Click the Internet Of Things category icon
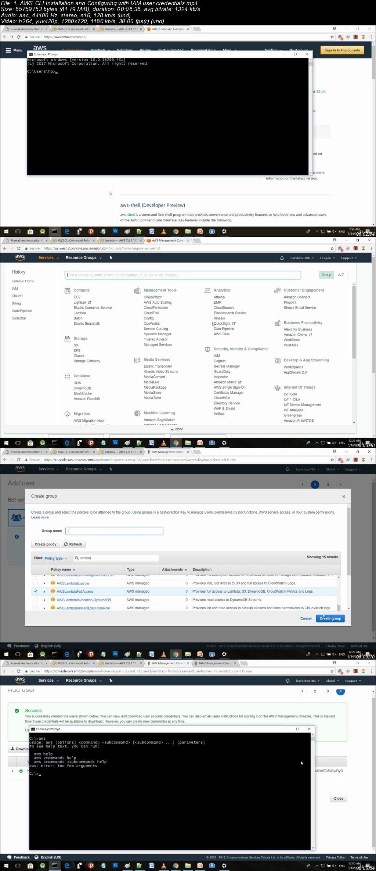 (x=277, y=388)
